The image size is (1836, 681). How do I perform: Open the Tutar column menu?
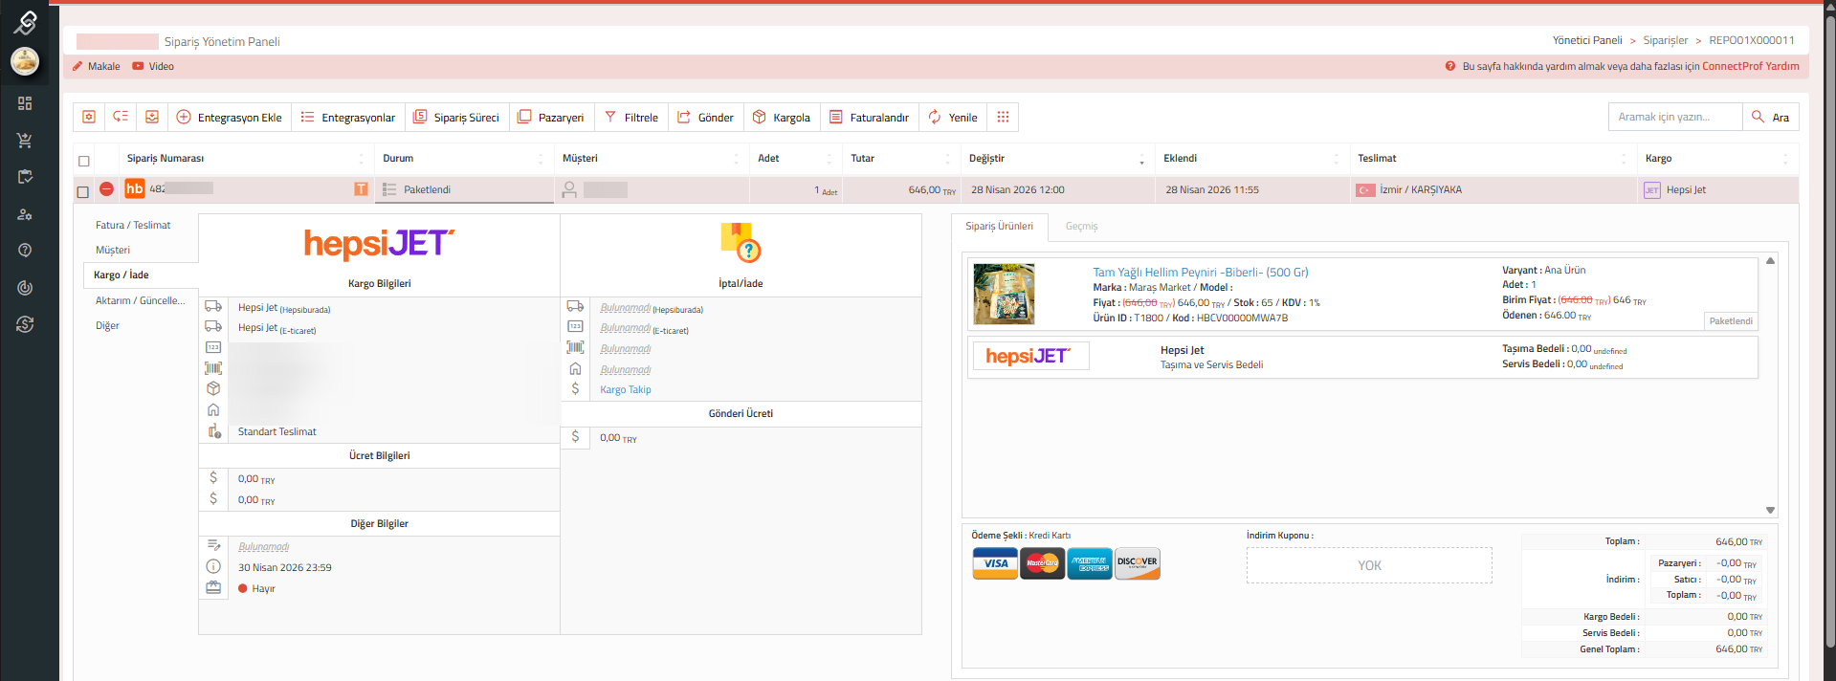point(948,159)
